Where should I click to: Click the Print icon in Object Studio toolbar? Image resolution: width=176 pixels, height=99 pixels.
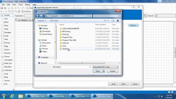click(x=5, y=8)
